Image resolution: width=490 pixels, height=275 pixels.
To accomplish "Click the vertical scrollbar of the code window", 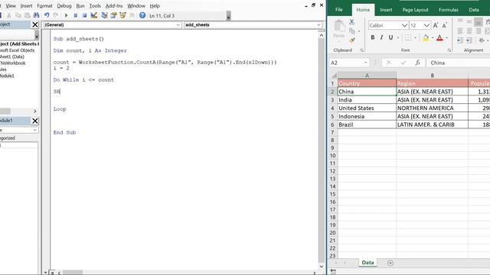I will (322, 151).
